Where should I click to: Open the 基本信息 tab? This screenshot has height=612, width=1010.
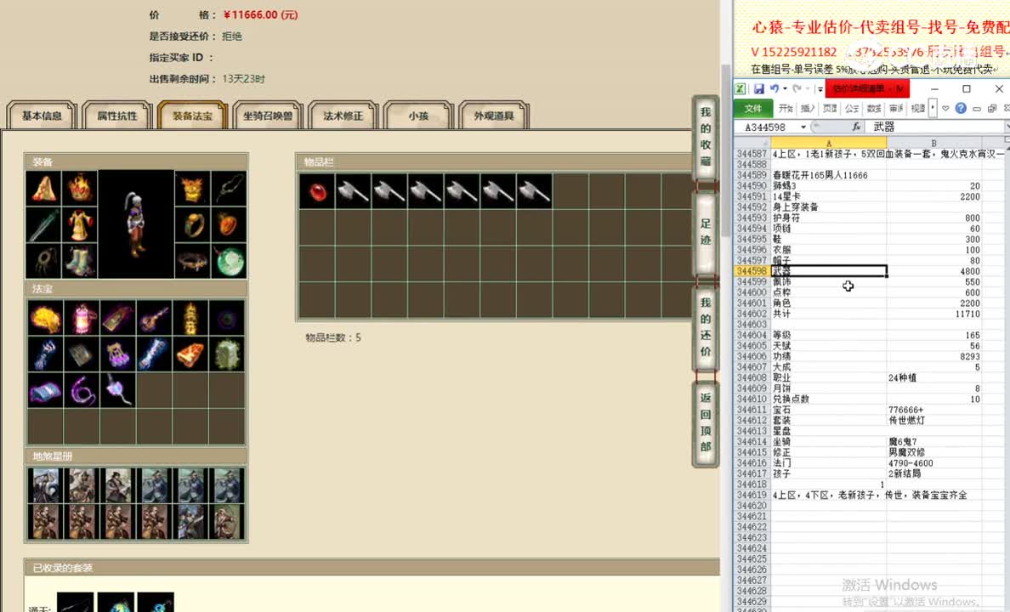[x=42, y=116]
